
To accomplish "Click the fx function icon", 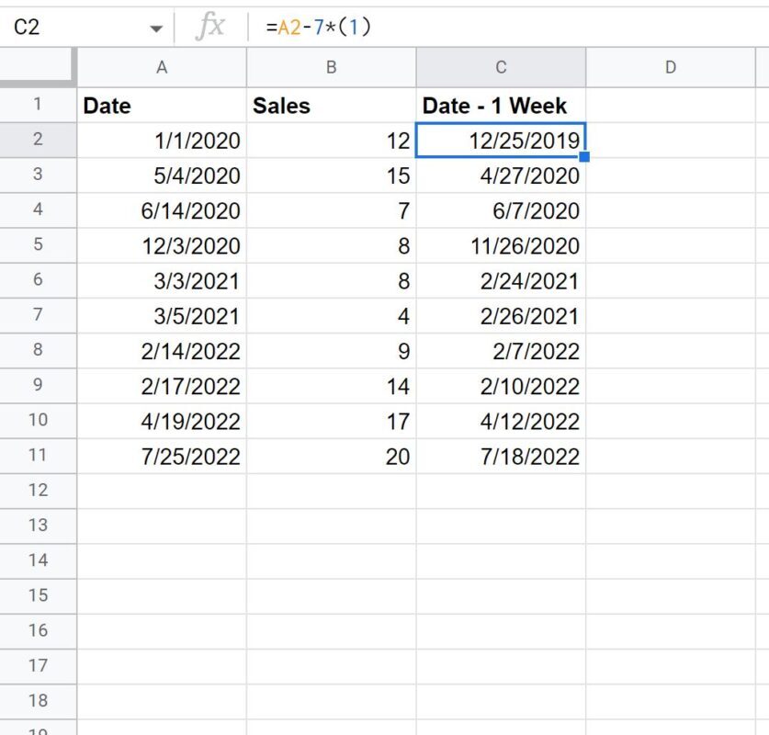I will [x=209, y=26].
